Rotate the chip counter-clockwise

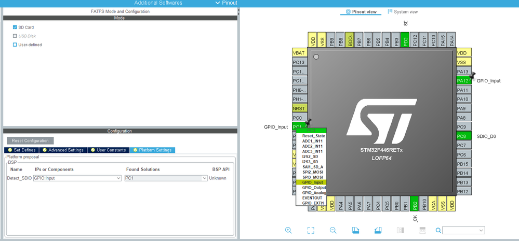378,230
